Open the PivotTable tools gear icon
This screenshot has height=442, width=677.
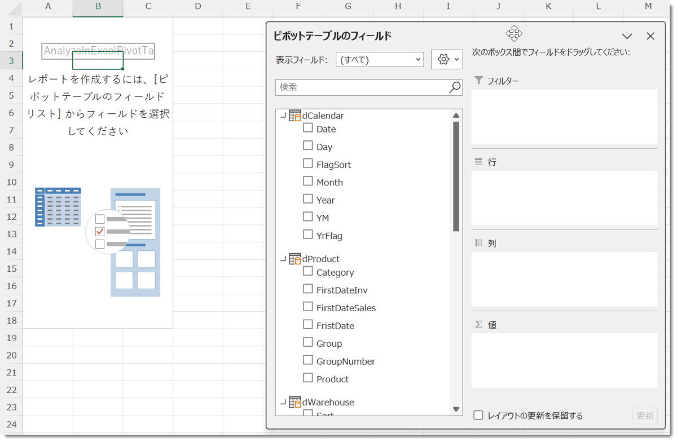point(443,59)
